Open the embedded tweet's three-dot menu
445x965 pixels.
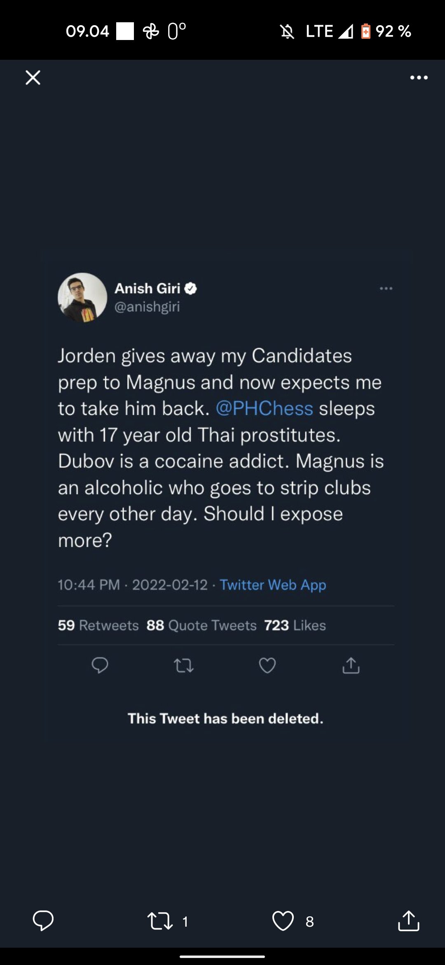386,288
